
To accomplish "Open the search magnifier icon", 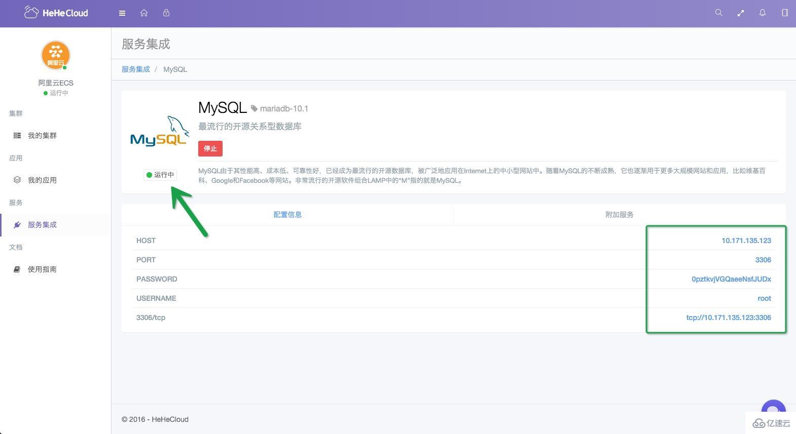I will coord(718,13).
